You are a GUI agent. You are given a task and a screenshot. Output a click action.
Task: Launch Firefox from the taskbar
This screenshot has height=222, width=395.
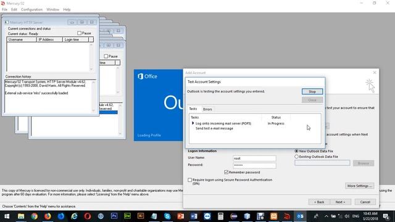click(x=48, y=216)
